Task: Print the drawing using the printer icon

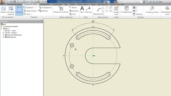Action: point(24,2)
